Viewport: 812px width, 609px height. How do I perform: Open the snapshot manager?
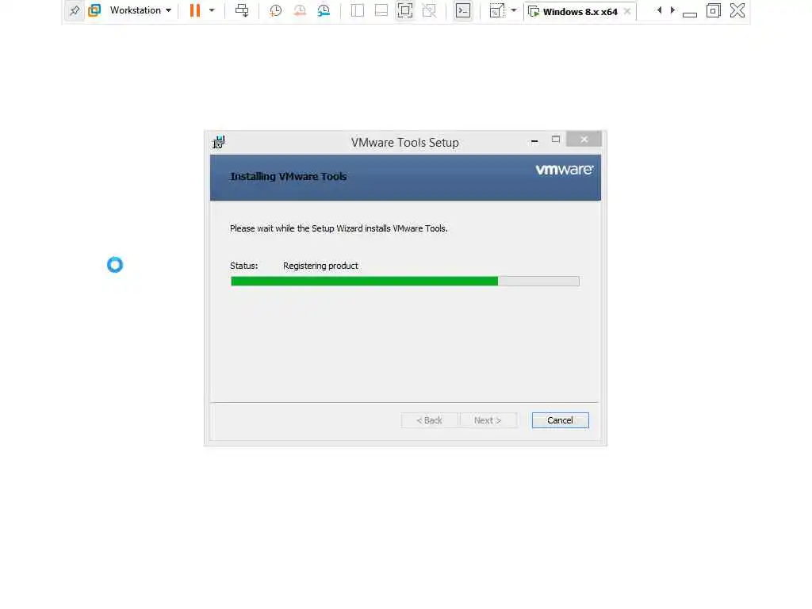tap(324, 10)
